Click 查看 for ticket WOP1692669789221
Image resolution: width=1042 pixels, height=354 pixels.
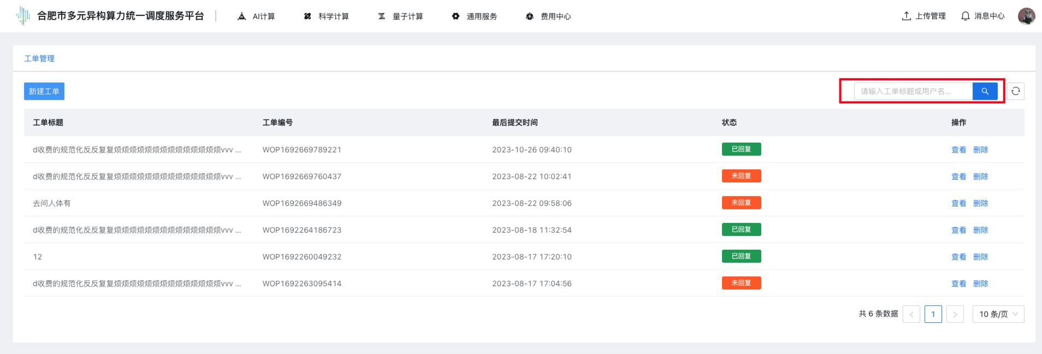click(x=958, y=150)
